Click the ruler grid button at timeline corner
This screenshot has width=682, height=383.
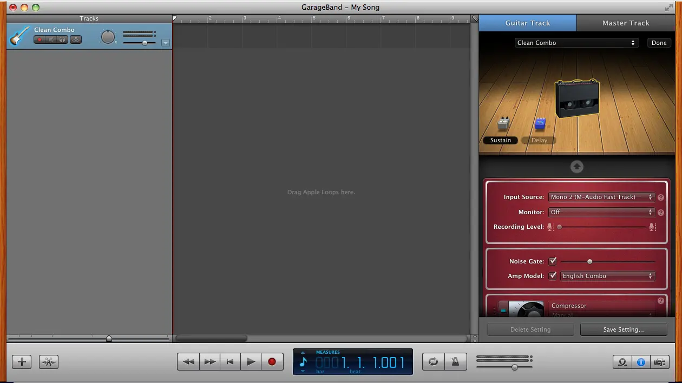tap(475, 18)
